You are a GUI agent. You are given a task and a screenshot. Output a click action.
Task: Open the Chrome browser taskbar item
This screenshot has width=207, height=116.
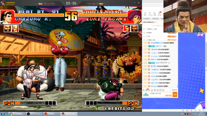17,114
